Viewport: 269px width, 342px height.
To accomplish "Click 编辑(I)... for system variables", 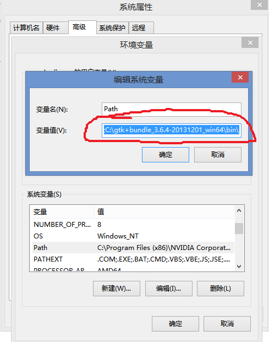I will pos(169,289).
